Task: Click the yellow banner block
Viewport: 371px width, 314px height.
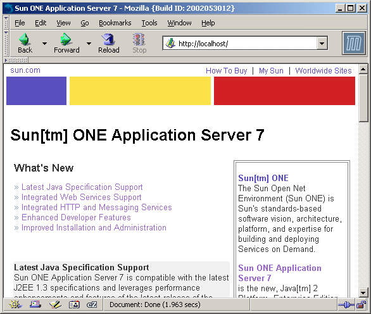Action: [140, 91]
